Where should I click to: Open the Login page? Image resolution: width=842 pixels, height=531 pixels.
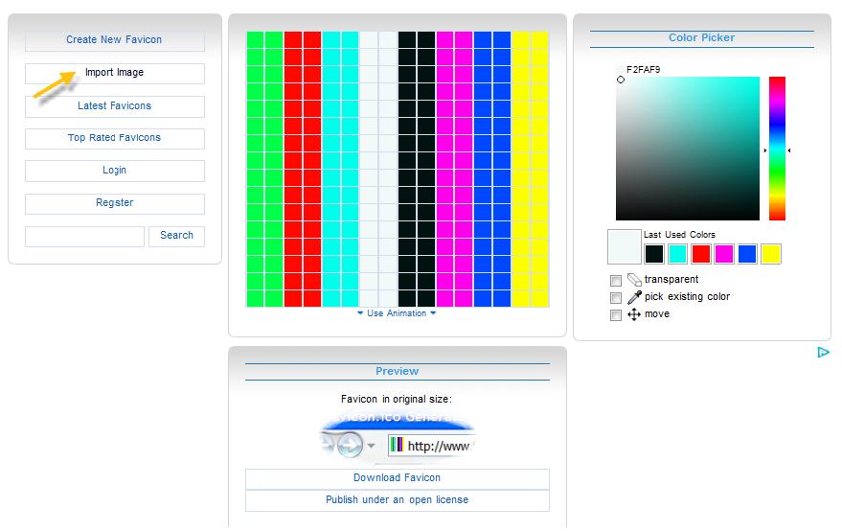(x=114, y=171)
